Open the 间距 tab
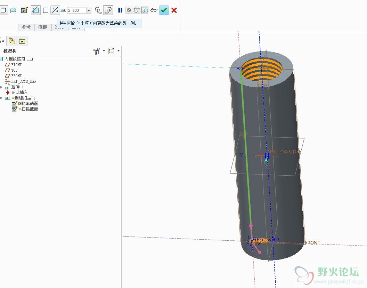This screenshot has width=367, height=288. [x=43, y=27]
